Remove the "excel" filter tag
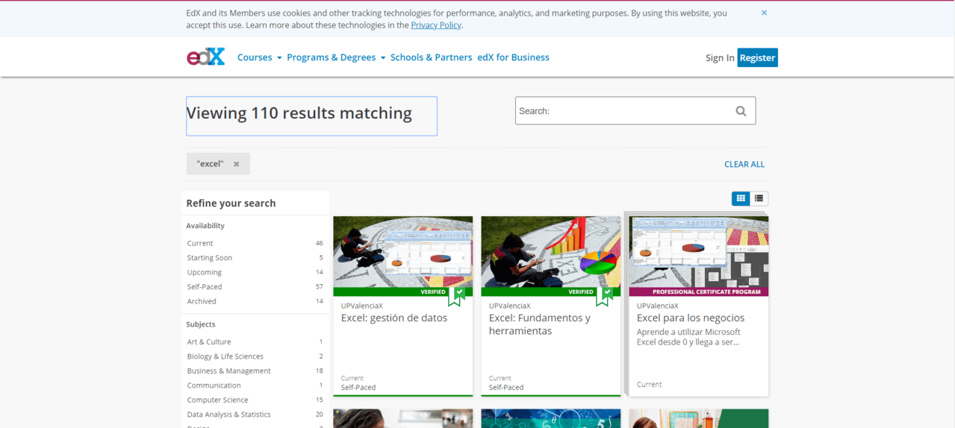 [236, 164]
